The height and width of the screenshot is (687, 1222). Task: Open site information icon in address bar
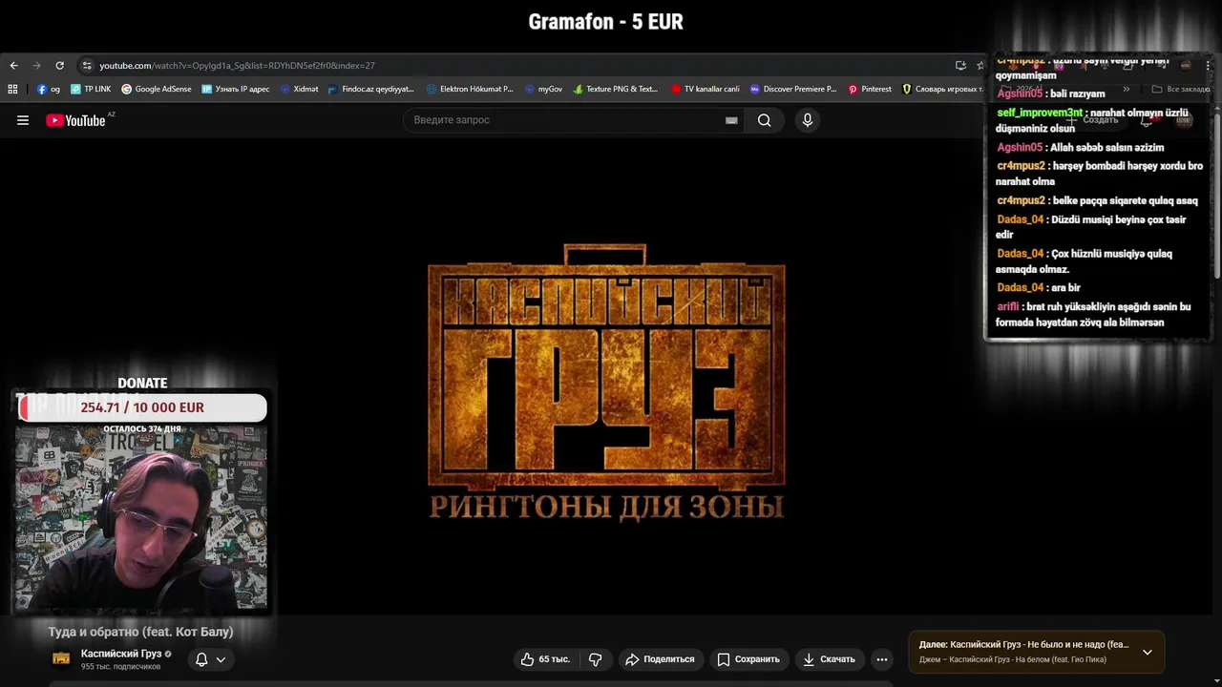coord(87,66)
